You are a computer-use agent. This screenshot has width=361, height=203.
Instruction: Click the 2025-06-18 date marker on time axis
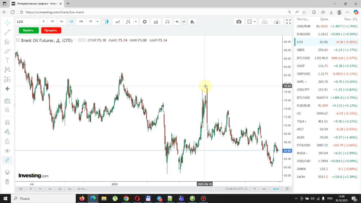205,184
